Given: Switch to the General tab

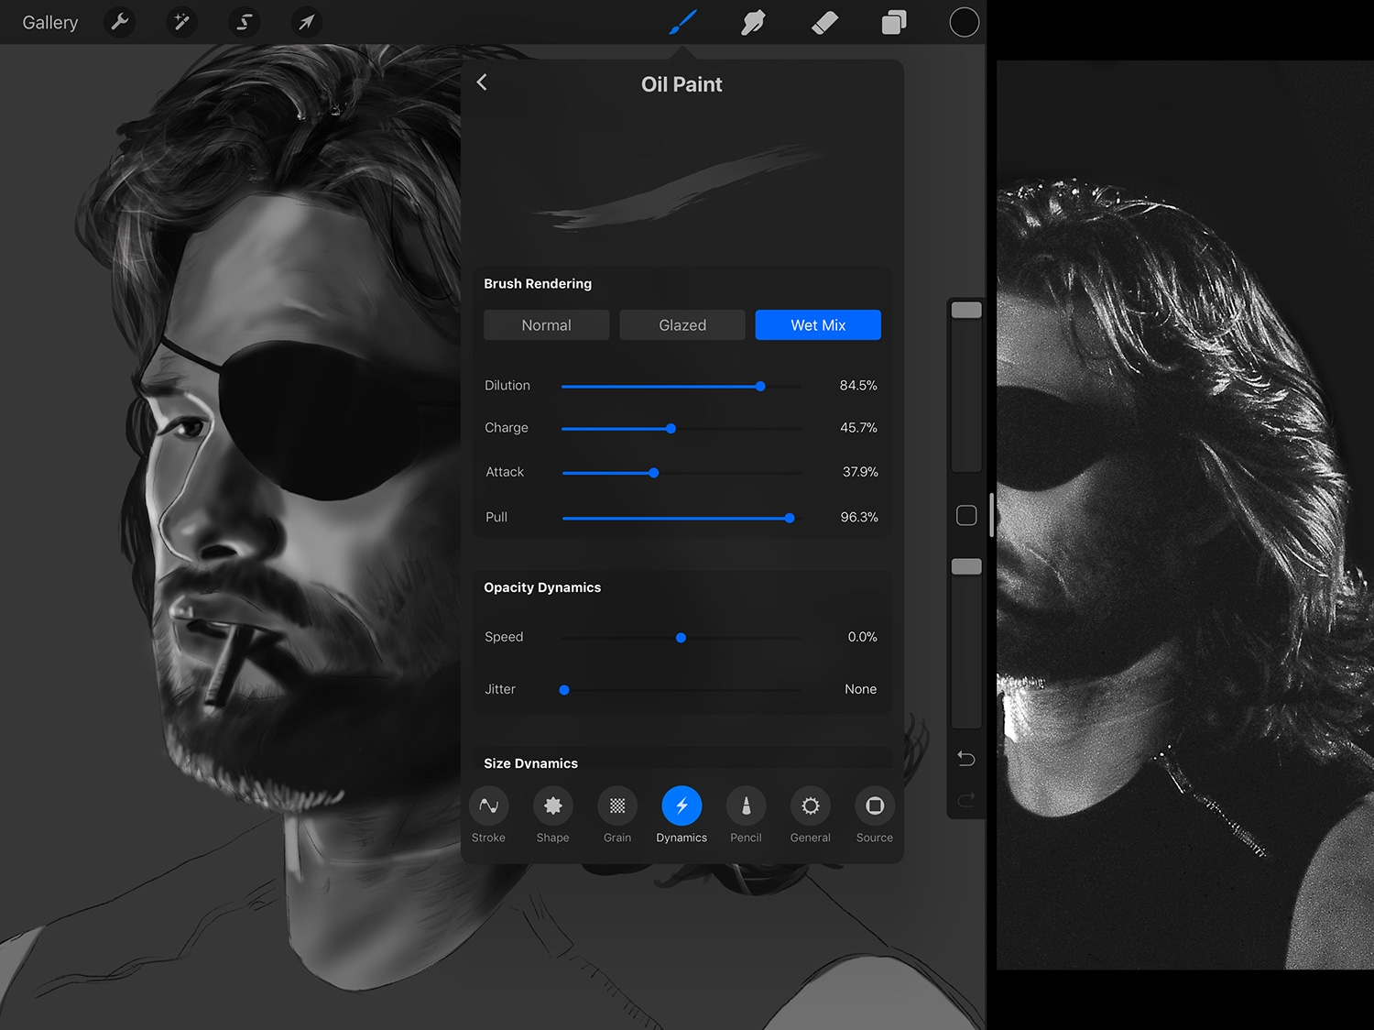Looking at the screenshot, I should pos(811,815).
